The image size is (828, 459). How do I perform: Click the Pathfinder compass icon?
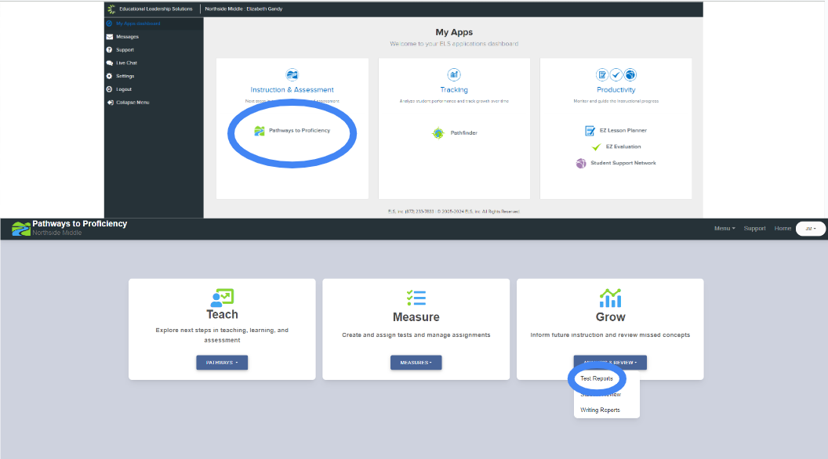[x=438, y=133]
